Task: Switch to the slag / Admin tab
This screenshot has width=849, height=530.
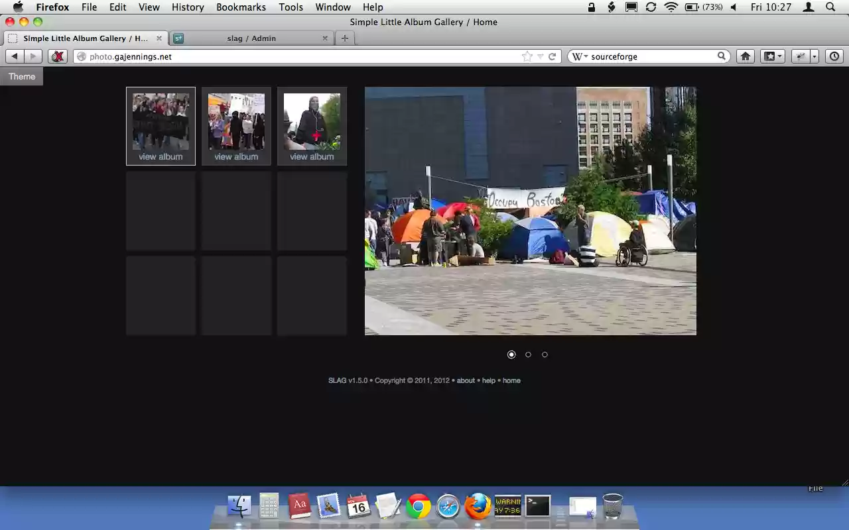Action: pyautogui.click(x=251, y=38)
